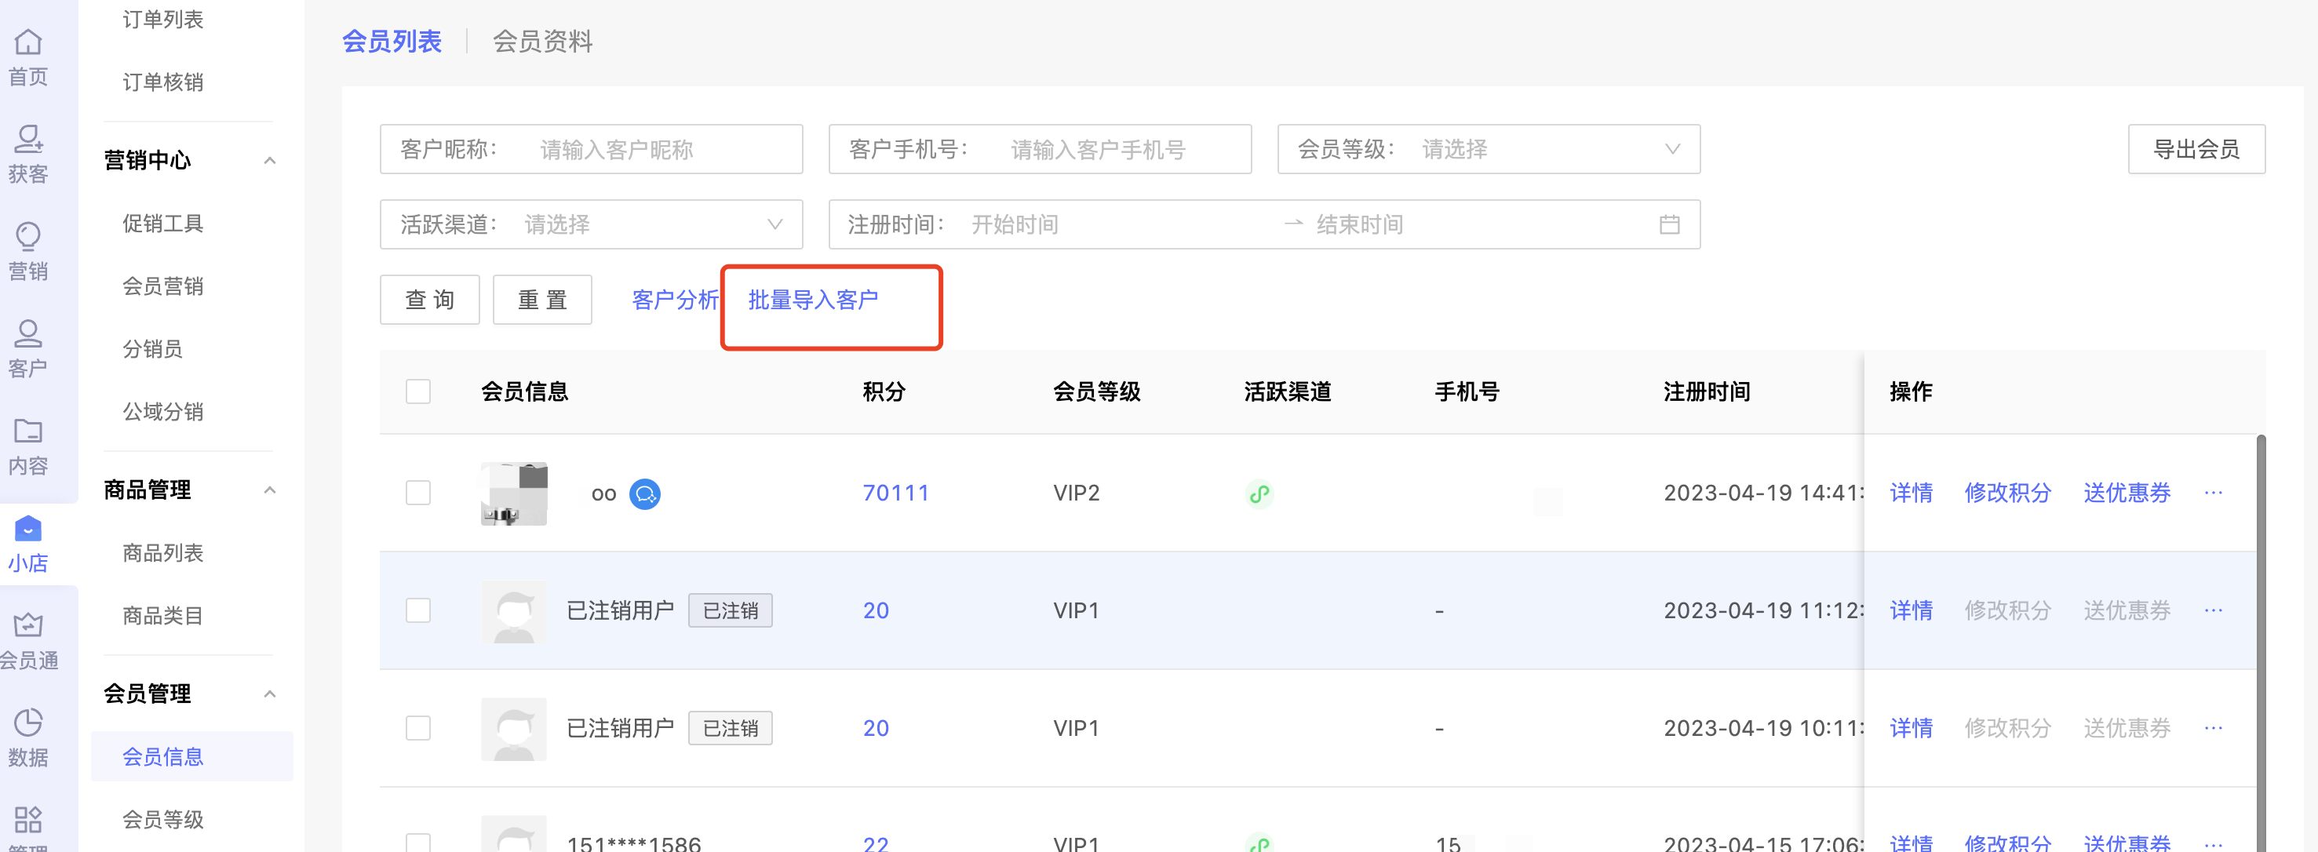Viewport: 2318px width, 852px height.
Task: Open the calendar icon in 注册时间 field
Action: (1669, 224)
